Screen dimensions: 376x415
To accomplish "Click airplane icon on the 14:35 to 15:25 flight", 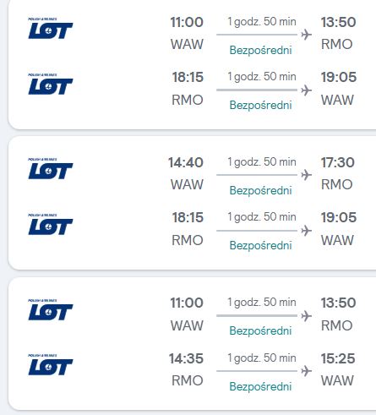I will point(306,371).
